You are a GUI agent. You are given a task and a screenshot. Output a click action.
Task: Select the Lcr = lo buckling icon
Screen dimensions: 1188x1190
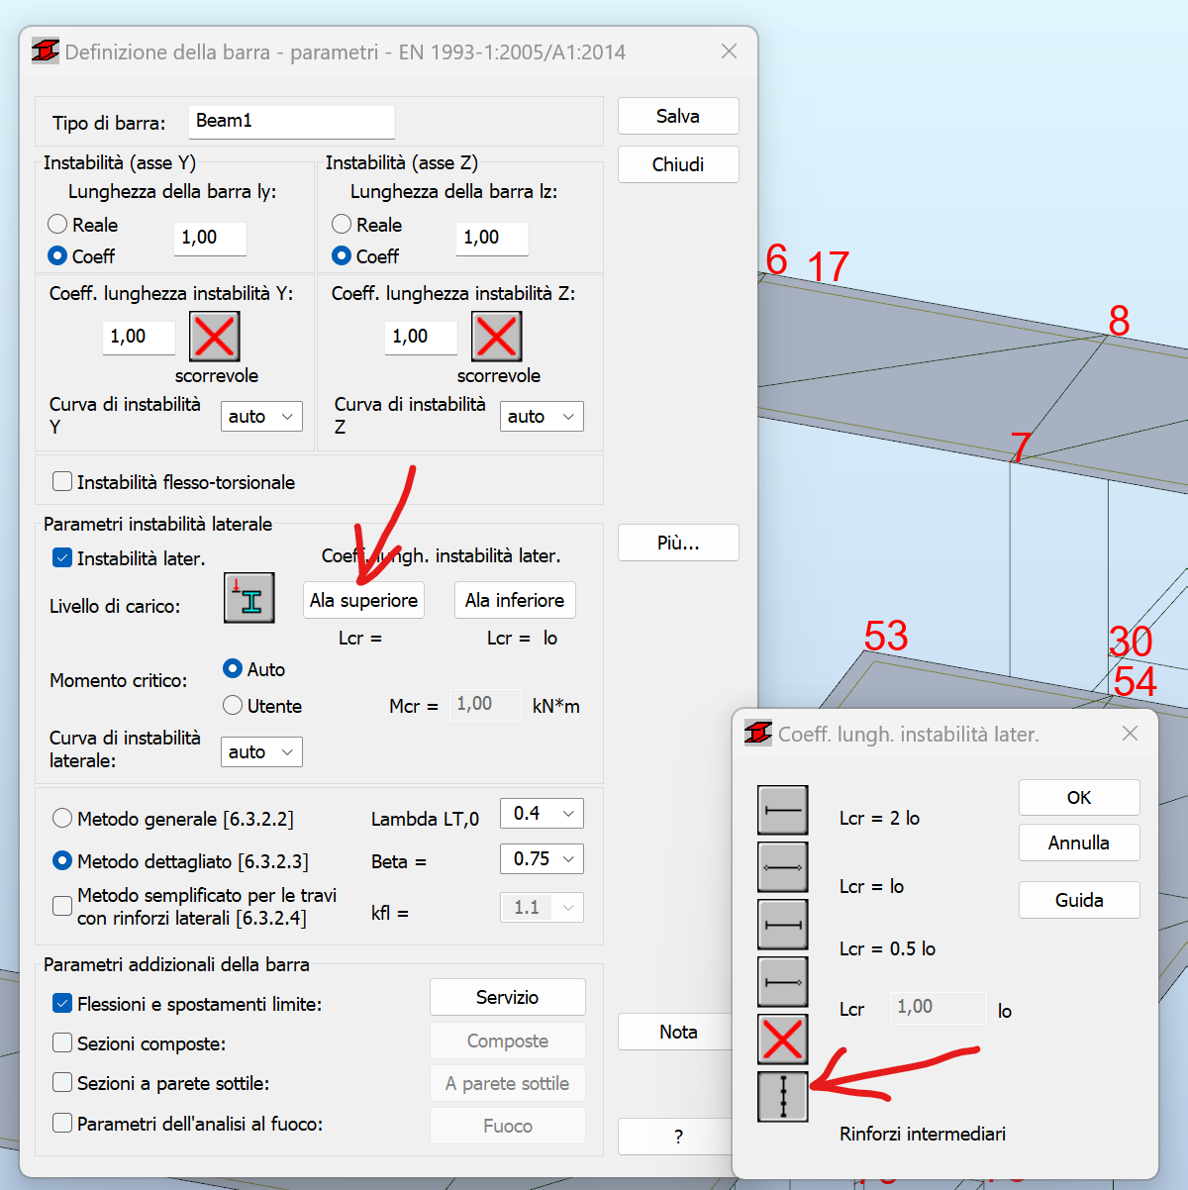coord(782,866)
